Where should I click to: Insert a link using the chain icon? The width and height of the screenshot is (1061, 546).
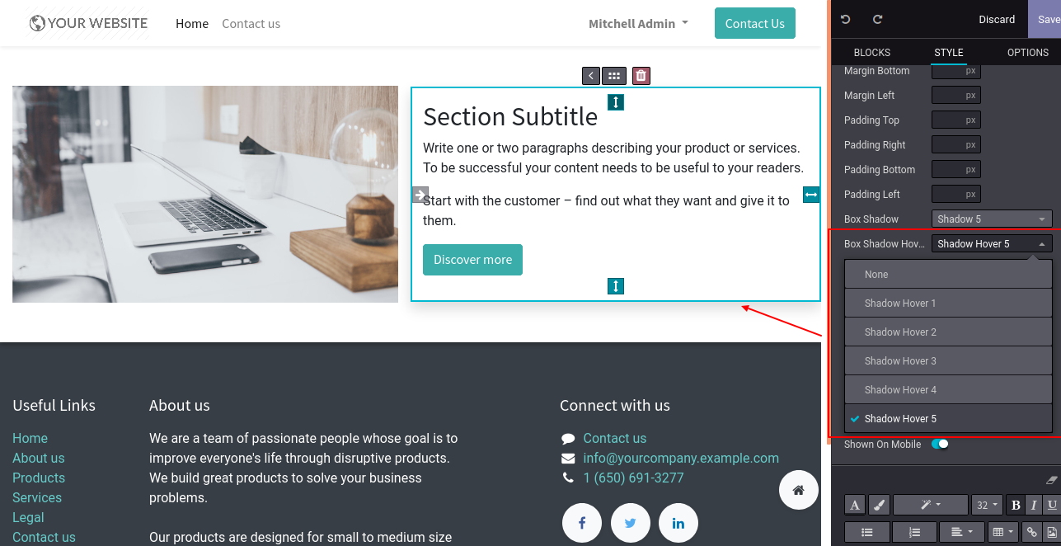pos(1032,532)
